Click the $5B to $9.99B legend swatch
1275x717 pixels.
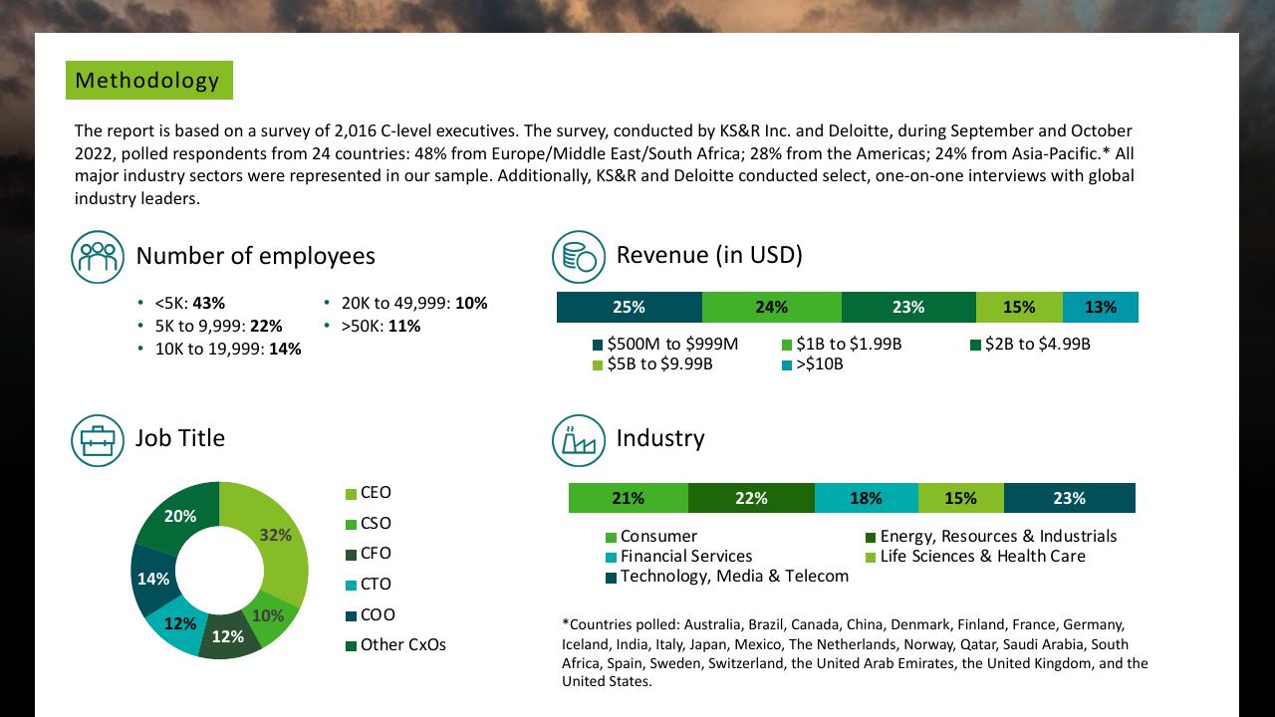point(598,365)
